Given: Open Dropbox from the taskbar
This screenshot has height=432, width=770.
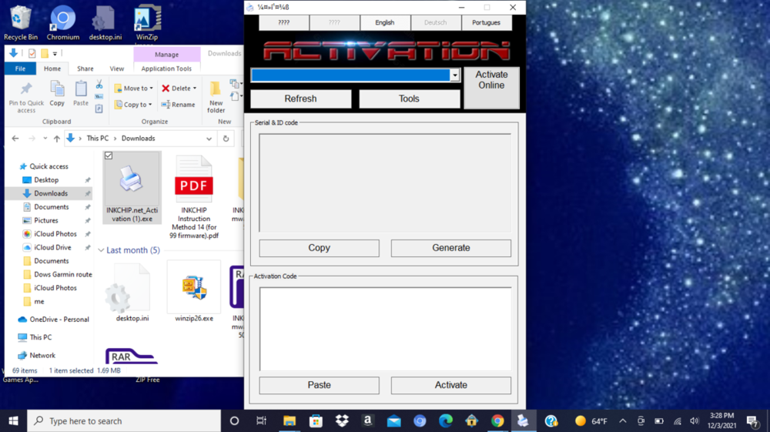Looking at the screenshot, I should click(x=342, y=420).
